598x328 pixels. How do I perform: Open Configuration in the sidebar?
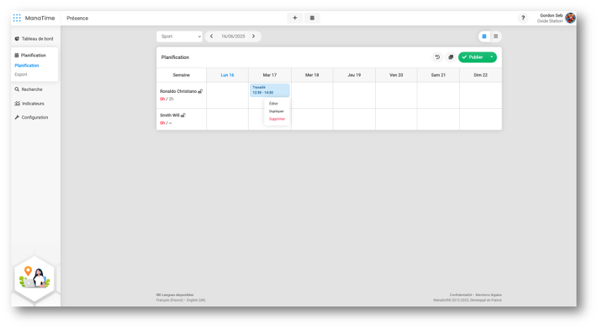(x=31, y=117)
